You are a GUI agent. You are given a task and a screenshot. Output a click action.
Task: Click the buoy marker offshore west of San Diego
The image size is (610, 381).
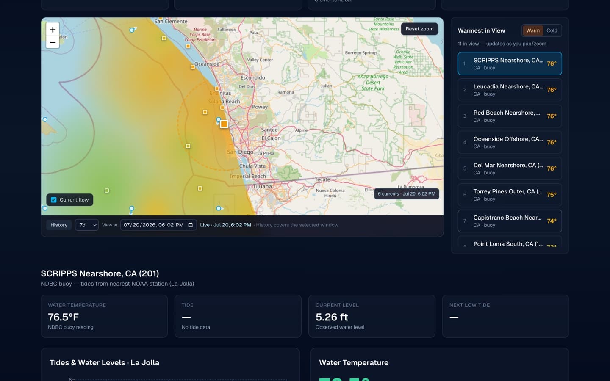(x=188, y=146)
